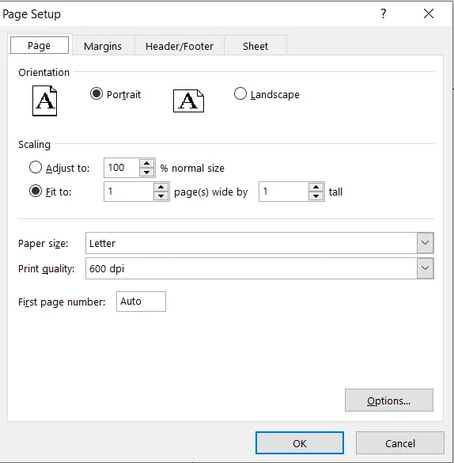Decrease the pages tall spinner
Image resolution: width=454 pixels, height=463 pixels.
coord(316,195)
